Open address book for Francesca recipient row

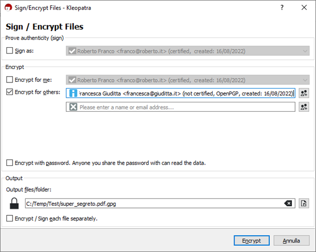[303, 93]
